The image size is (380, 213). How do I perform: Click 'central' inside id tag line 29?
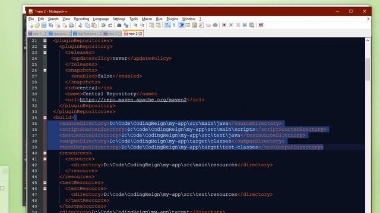pos(87,88)
